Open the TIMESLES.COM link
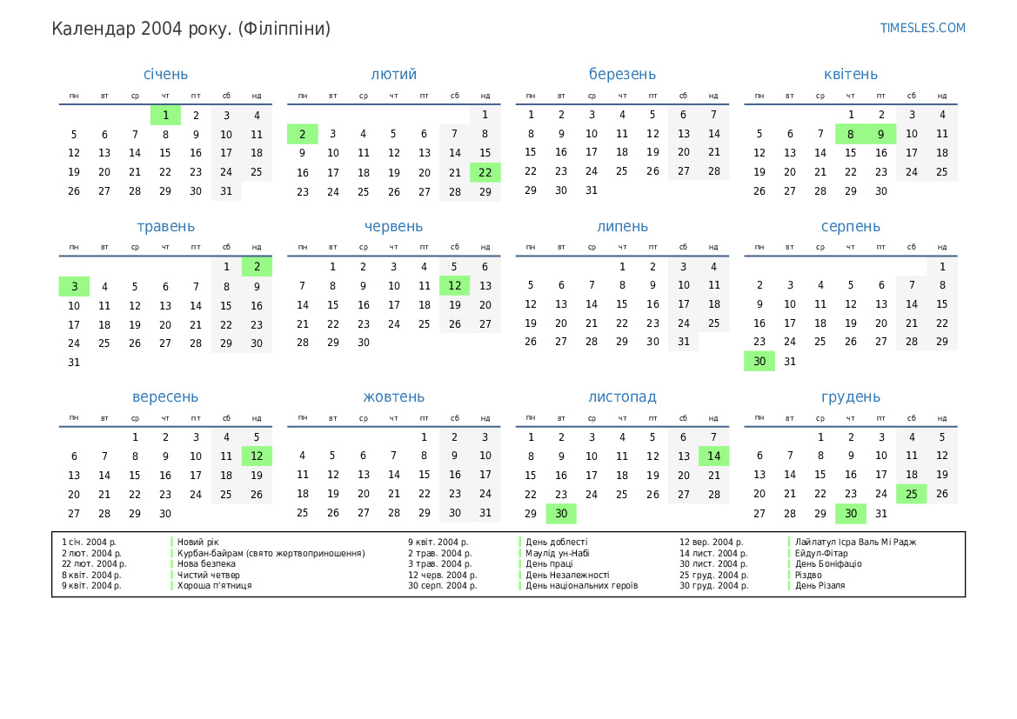 tap(922, 28)
